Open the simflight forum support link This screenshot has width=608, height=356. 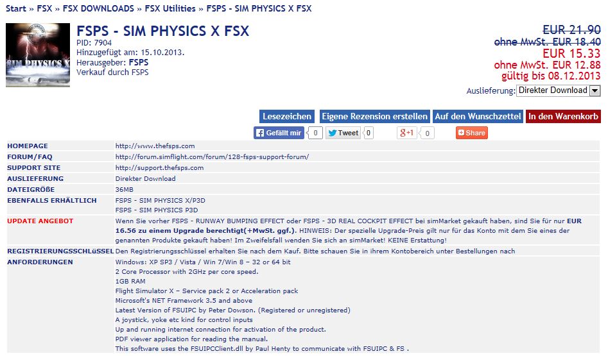click(x=212, y=157)
